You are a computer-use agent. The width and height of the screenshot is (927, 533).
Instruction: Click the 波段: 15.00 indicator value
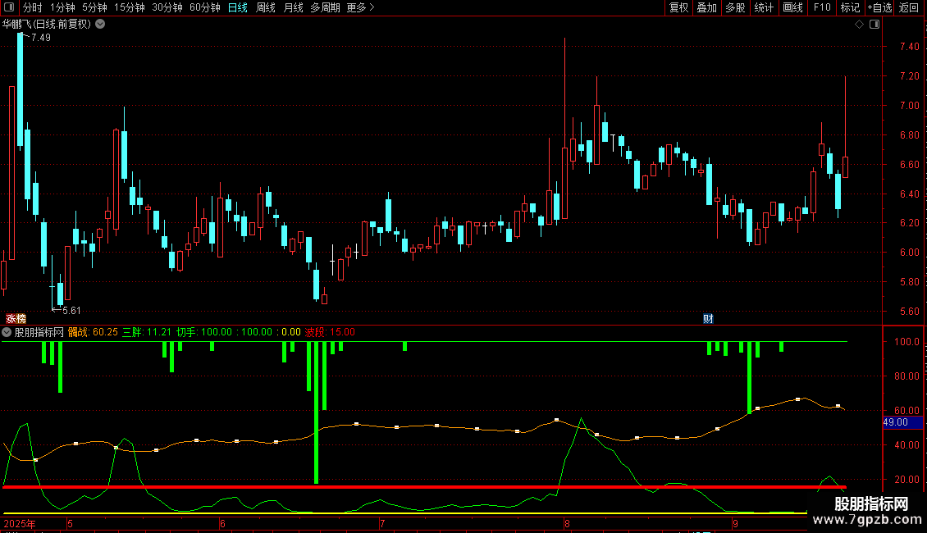click(330, 332)
